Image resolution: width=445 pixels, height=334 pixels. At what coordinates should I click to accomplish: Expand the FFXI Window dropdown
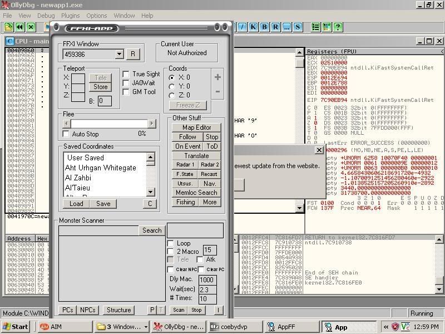[119, 54]
